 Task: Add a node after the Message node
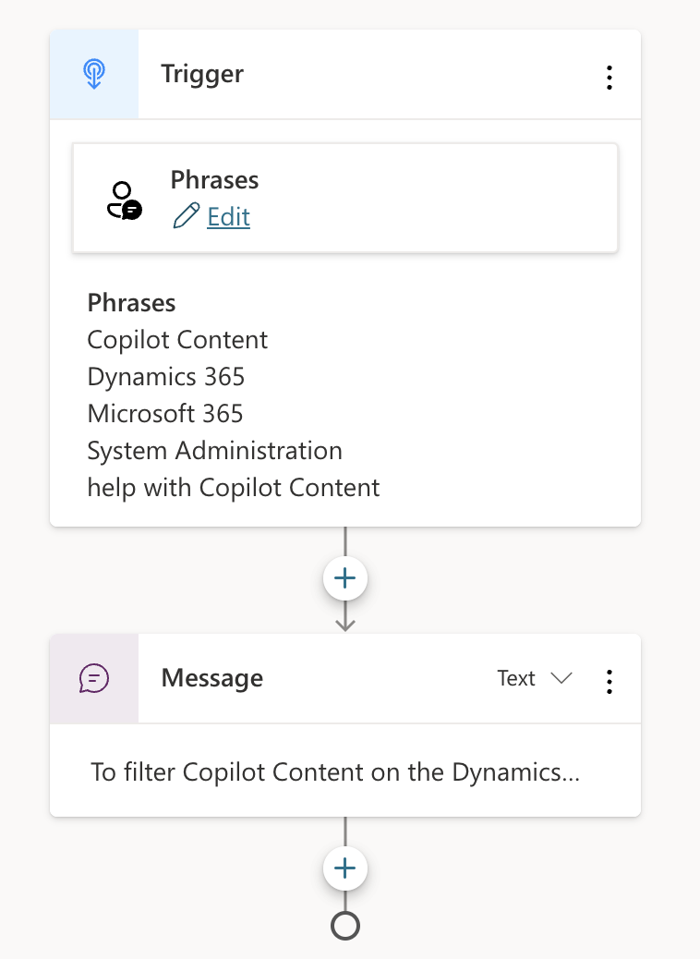345,868
